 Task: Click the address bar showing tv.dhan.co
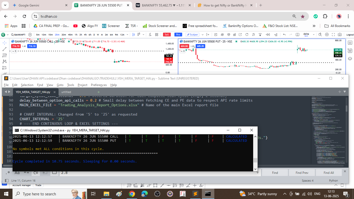(166, 16)
